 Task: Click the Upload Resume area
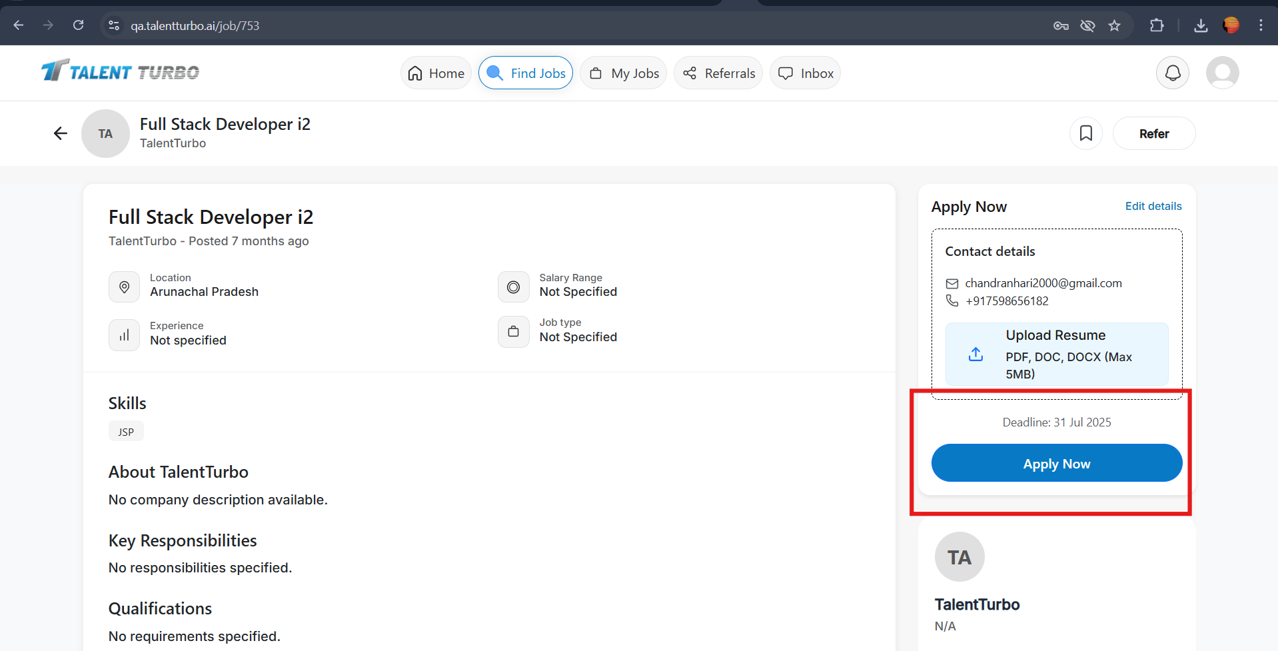[x=1057, y=354]
